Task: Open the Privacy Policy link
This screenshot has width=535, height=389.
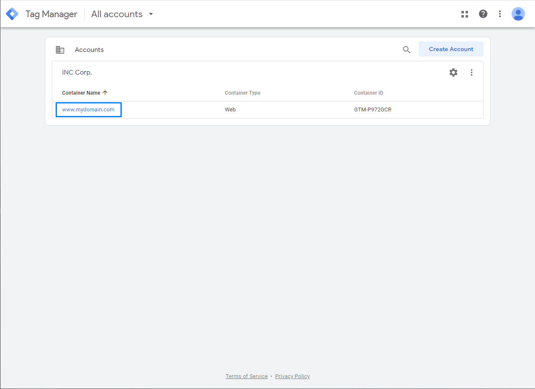Action: pos(292,376)
